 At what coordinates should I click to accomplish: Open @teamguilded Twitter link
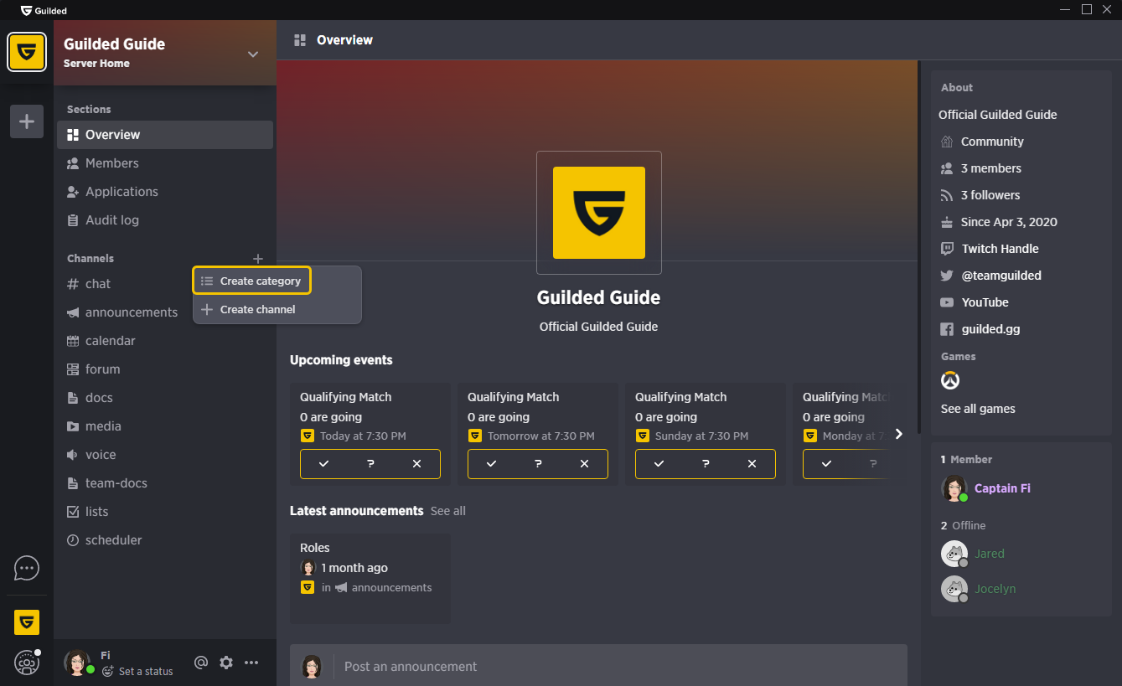pyautogui.click(x=1001, y=276)
